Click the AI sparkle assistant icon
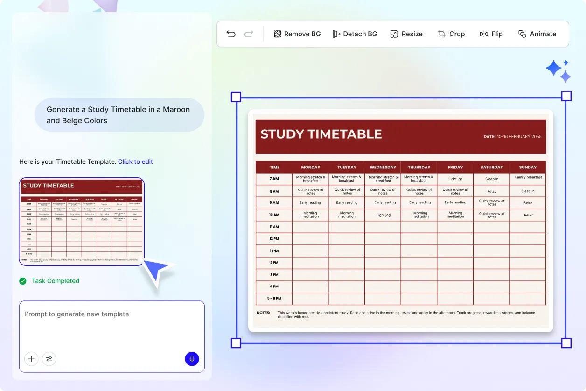Screen dimensions: 586x391 point(558,70)
